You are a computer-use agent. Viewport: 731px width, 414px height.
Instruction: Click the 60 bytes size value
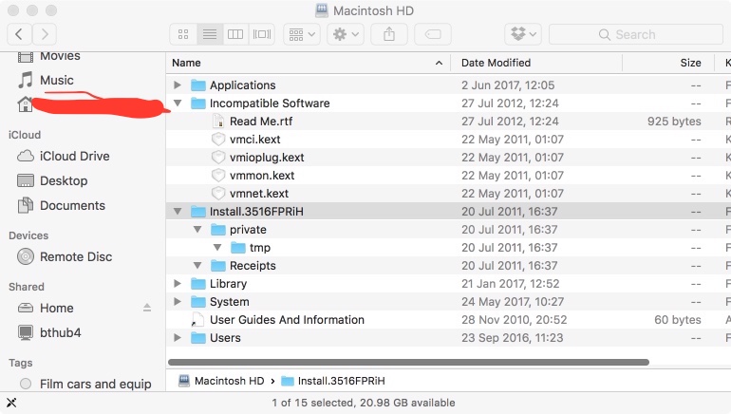coord(678,320)
